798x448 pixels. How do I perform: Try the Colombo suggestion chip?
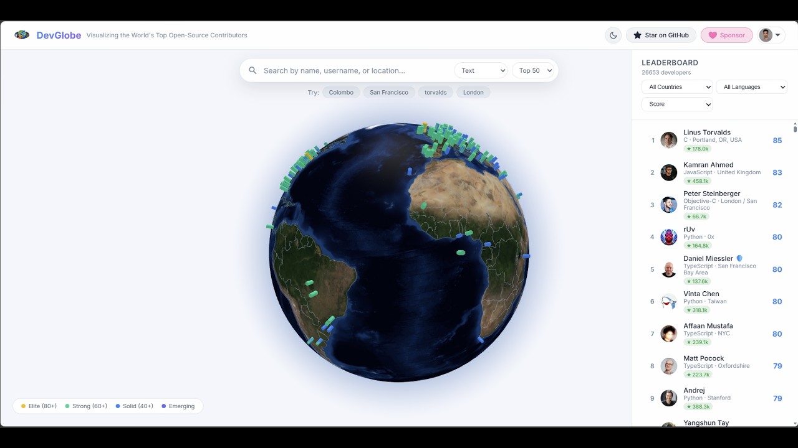click(x=341, y=92)
